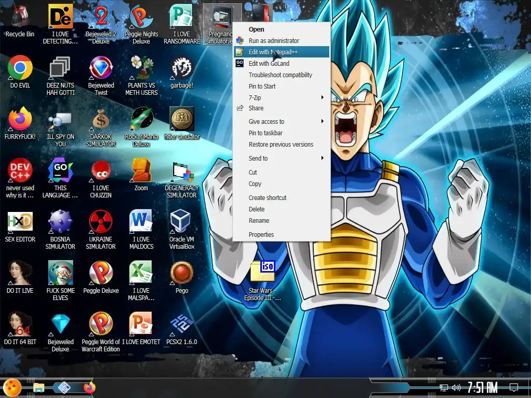Open the dragon ball Start button
This screenshot has width=531, height=398.
[x=12, y=388]
